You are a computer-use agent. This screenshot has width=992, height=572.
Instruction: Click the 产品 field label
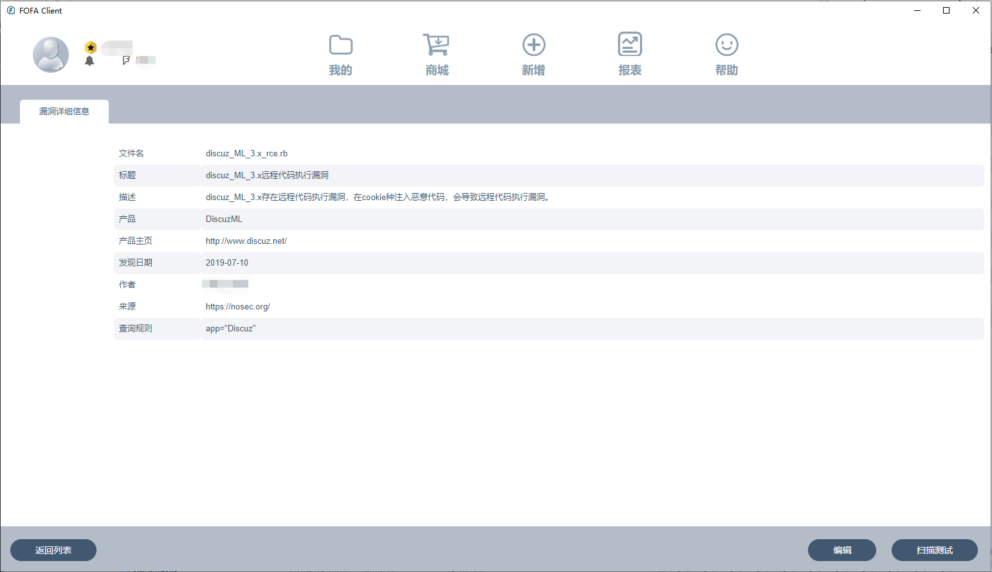coord(127,219)
